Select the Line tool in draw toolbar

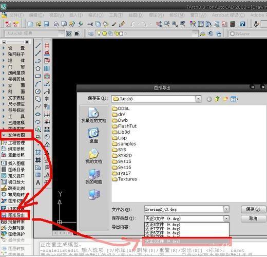click(38, 46)
